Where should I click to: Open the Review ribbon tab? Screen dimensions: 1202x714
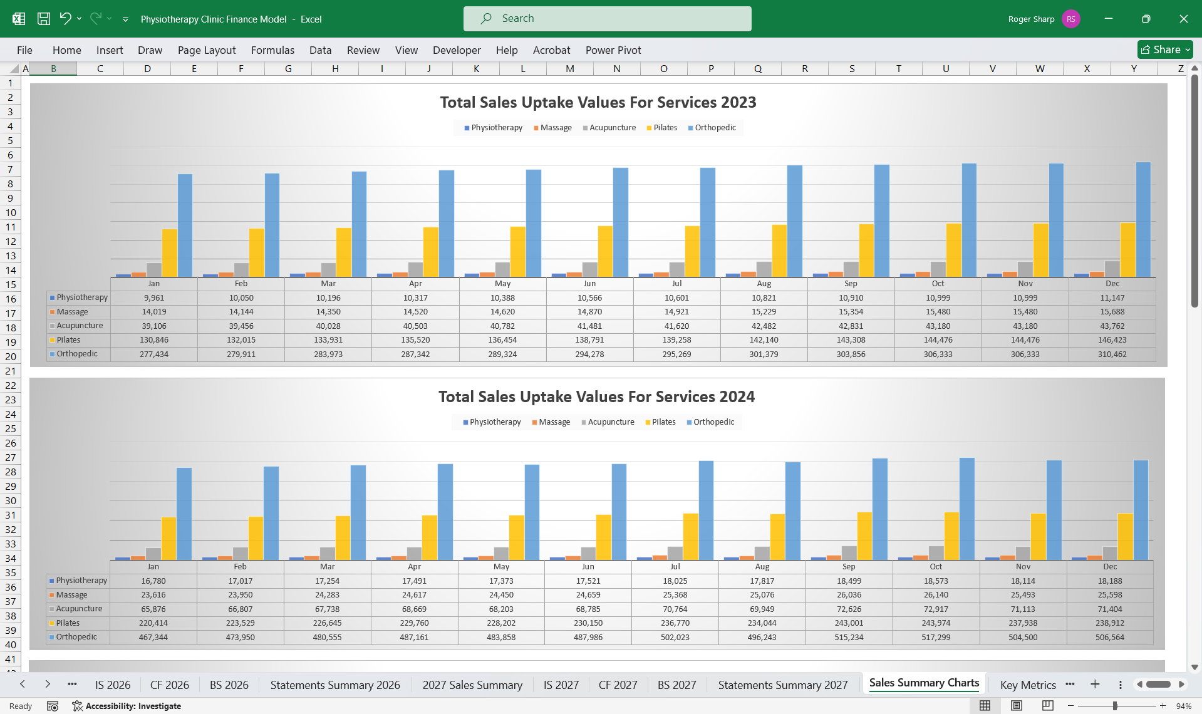[x=363, y=50]
